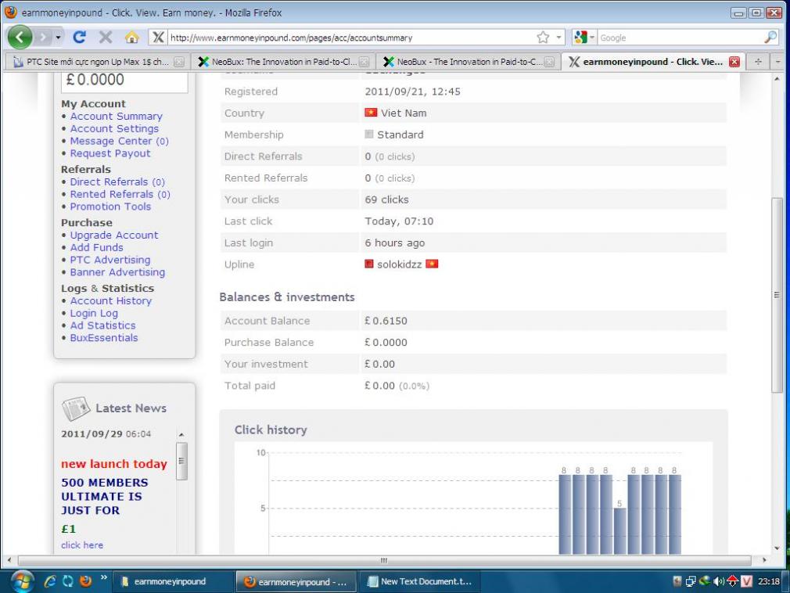Click the chart bar labeled 5
The height and width of the screenshot is (593, 790).
coord(619,531)
